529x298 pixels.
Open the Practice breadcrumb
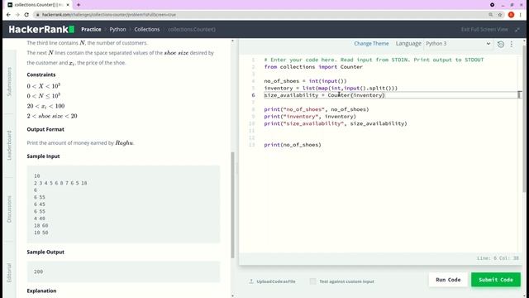pos(91,30)
